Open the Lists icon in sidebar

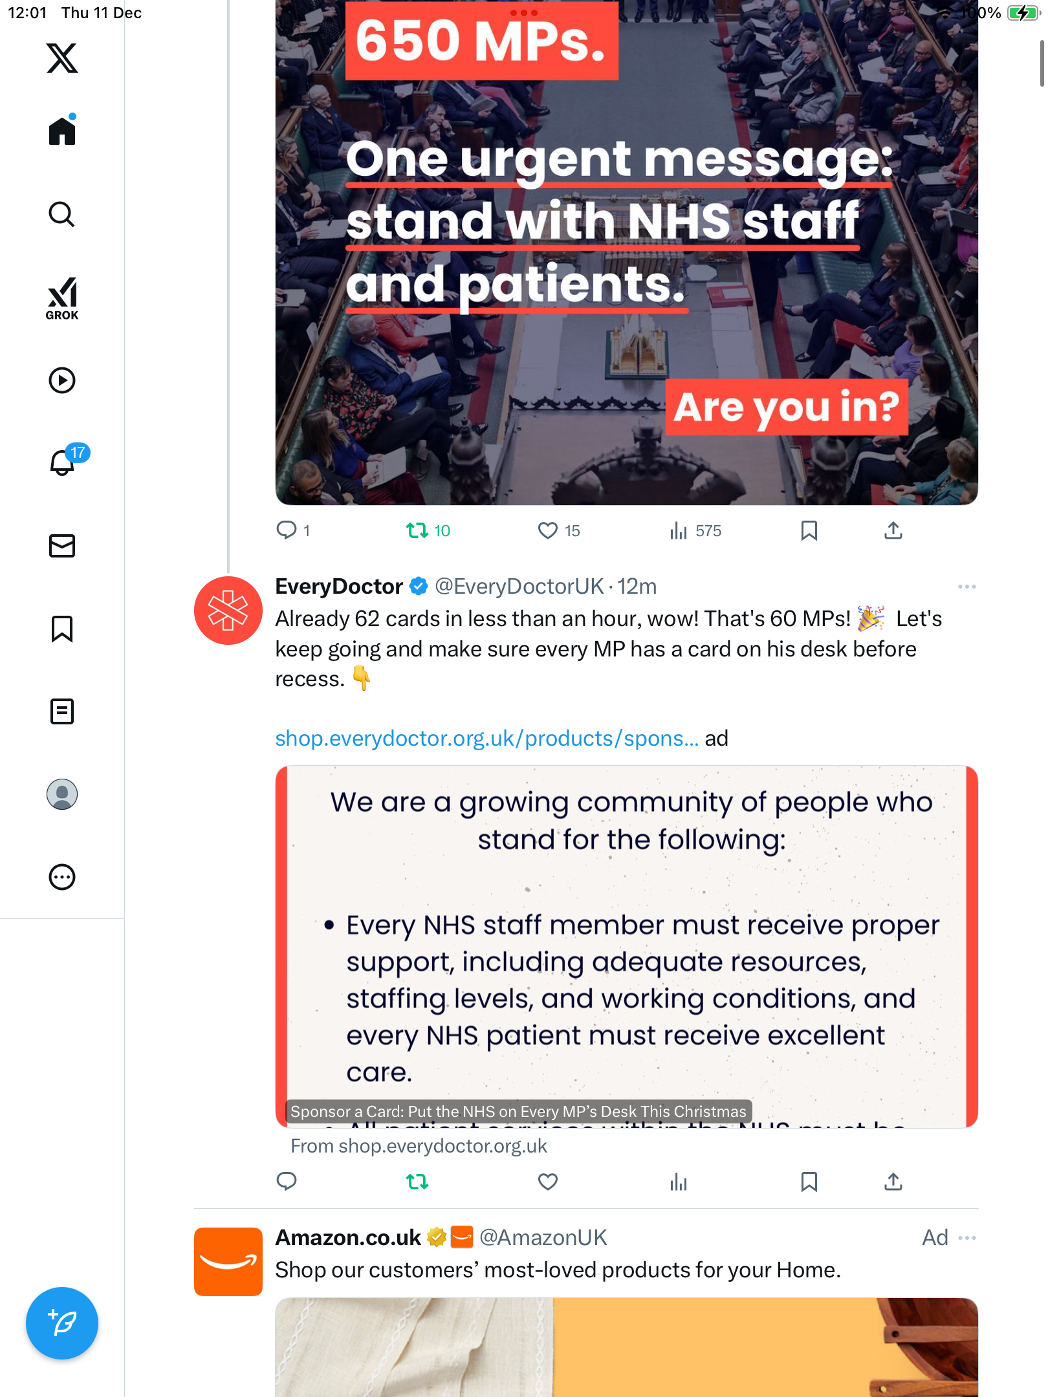(x=62, y=711)
